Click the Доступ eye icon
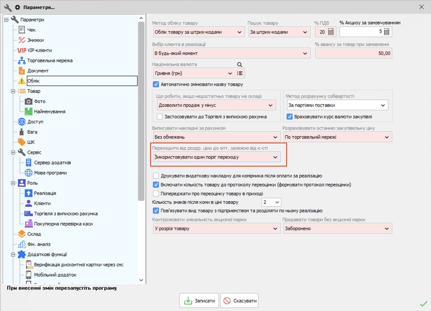This screenshot has width=431, height=311. coord(22,122)
